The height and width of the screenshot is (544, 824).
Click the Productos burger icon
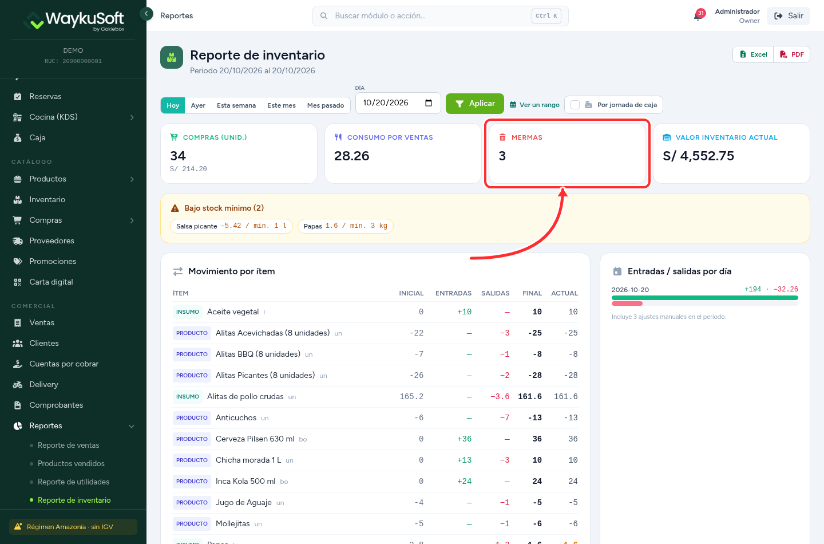pos(18,179)
